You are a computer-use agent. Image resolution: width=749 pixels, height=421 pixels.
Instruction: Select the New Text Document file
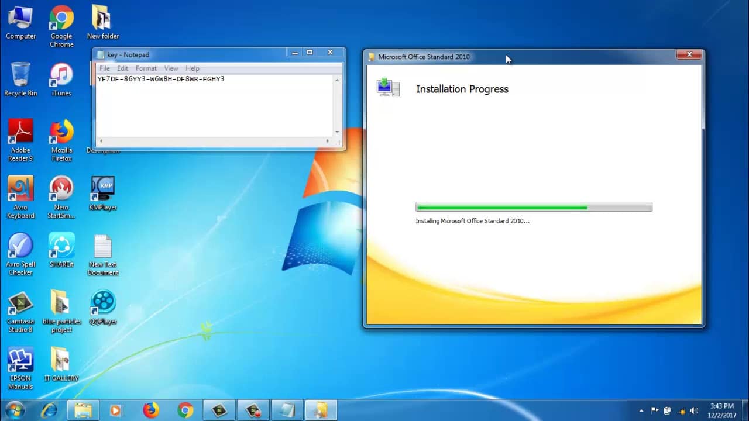pos(102,254)
